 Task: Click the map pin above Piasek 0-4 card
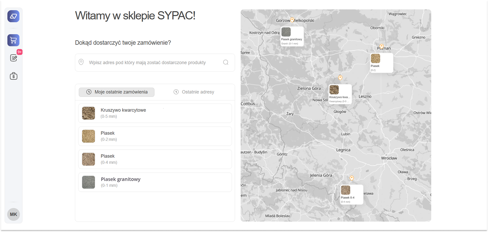point(351,178)
